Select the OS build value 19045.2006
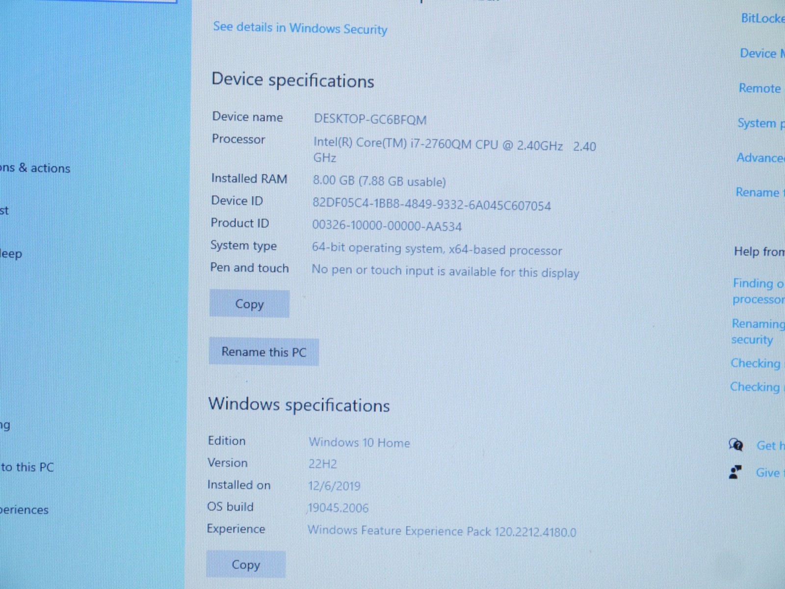This screenshot has height=589, width=785. click(x=338, y=508)
